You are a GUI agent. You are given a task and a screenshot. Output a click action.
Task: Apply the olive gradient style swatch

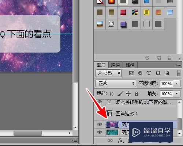(x=111, y=12)
